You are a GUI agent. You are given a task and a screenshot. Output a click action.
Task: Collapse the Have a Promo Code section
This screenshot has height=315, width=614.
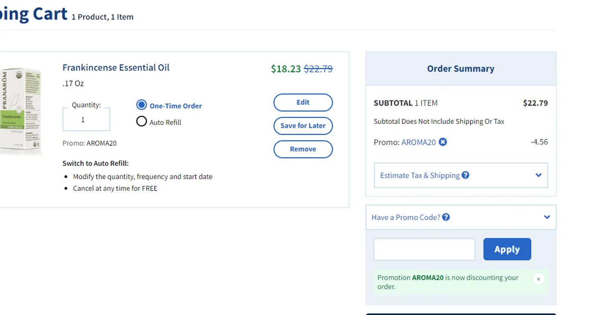547,217
